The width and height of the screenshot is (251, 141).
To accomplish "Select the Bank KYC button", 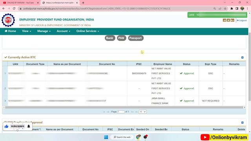I will tap(110, 38).
